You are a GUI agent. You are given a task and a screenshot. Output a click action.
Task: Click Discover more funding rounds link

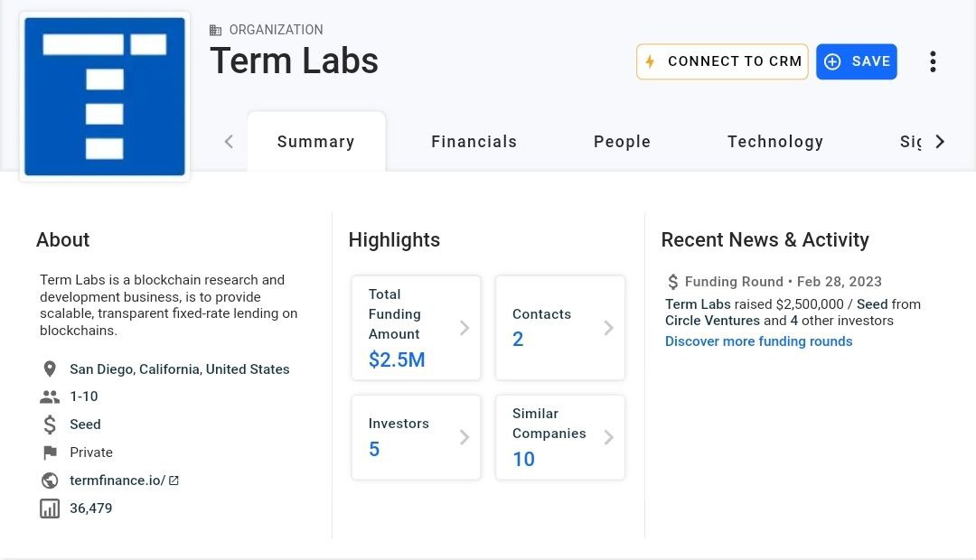[x=759, y=341]
